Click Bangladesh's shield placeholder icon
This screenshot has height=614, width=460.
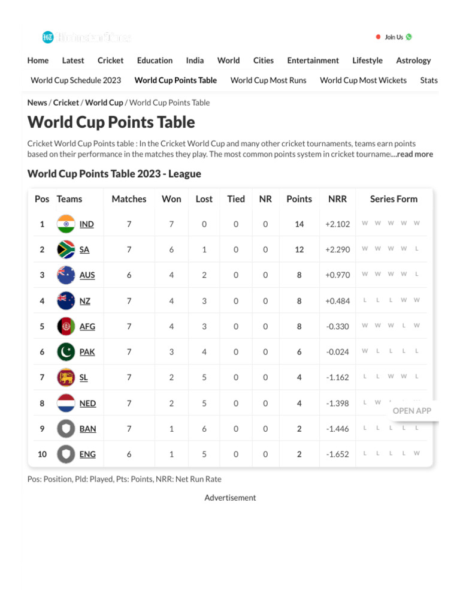tap(66, 429)
